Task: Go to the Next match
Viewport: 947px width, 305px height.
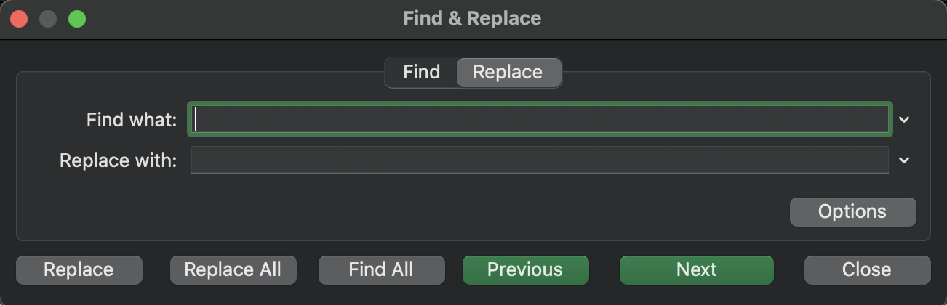Action: [x=697, y=269]
